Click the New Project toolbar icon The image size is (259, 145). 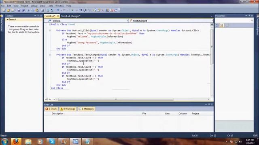click(x=4, y=10)
